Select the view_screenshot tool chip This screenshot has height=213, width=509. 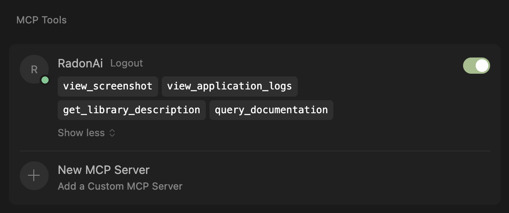[108, 86]
